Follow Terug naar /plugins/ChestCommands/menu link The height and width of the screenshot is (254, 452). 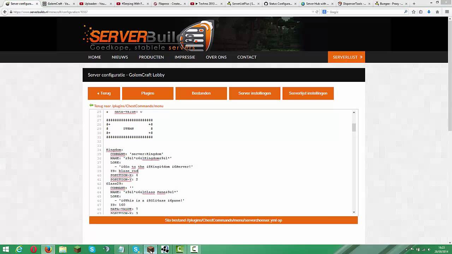[129, 106]
